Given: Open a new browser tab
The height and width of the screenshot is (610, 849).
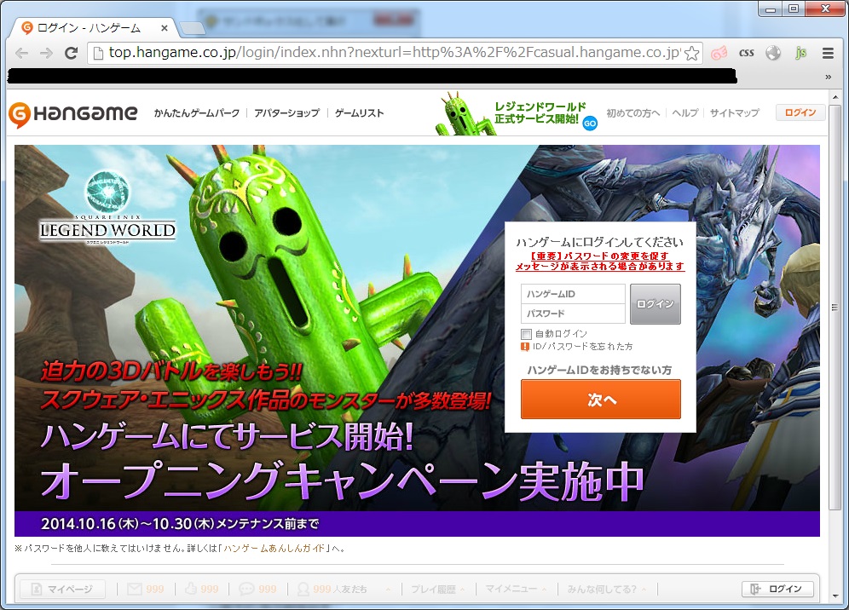Looking at the screenshot, I should click(x=192, y=27).
